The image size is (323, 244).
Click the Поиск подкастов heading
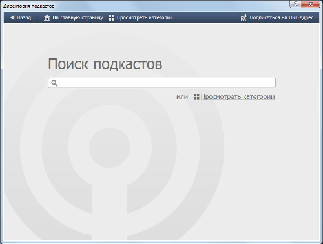pos(105,64)
